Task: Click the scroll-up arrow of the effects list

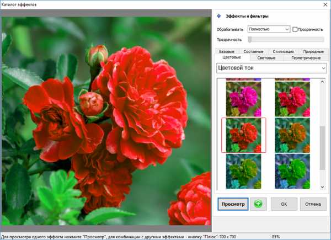Action: 322,82
